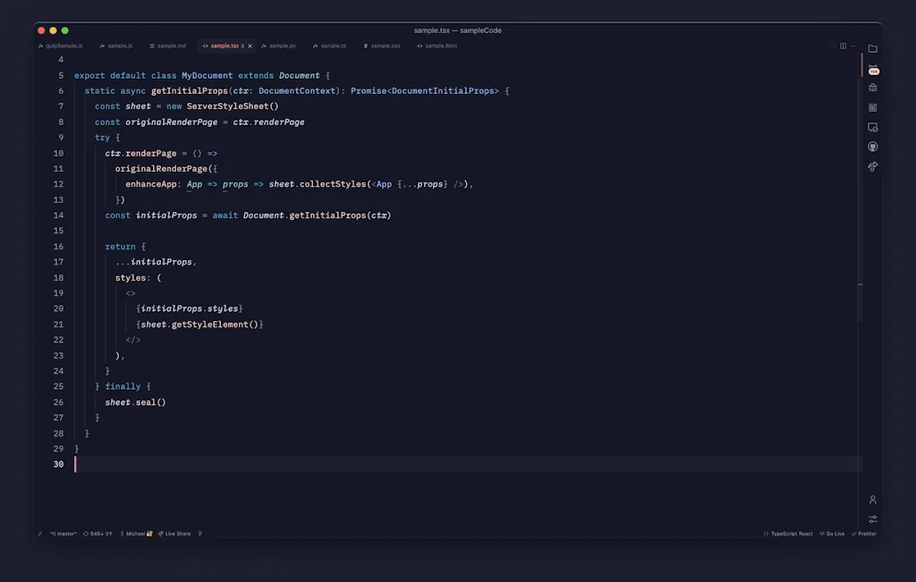
Task: Click the sync changes indicator in status bar
Action: (x=96, y=533)
